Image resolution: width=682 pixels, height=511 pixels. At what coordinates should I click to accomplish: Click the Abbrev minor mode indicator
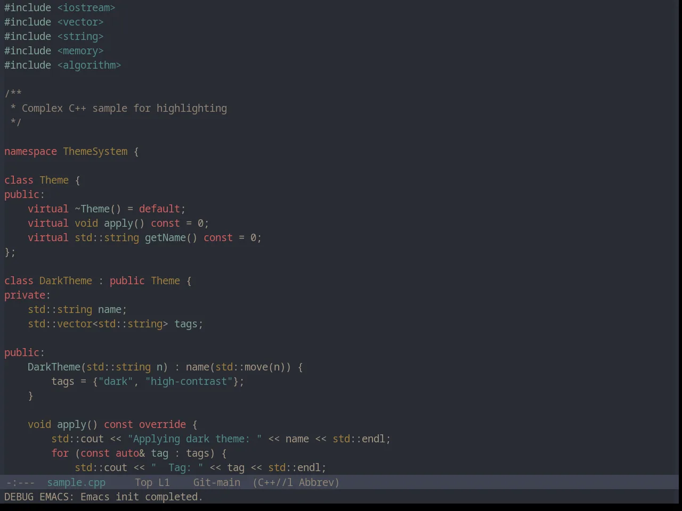click(x=319, y=482)
